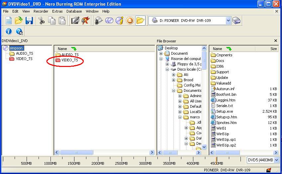Click the file list scroll right arrow

276,152
